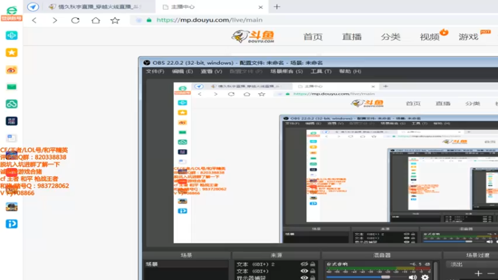Click the address bar with mp.douyu.com URL
498x280 pixels.
pyautogui.click(x=314, y=20)
